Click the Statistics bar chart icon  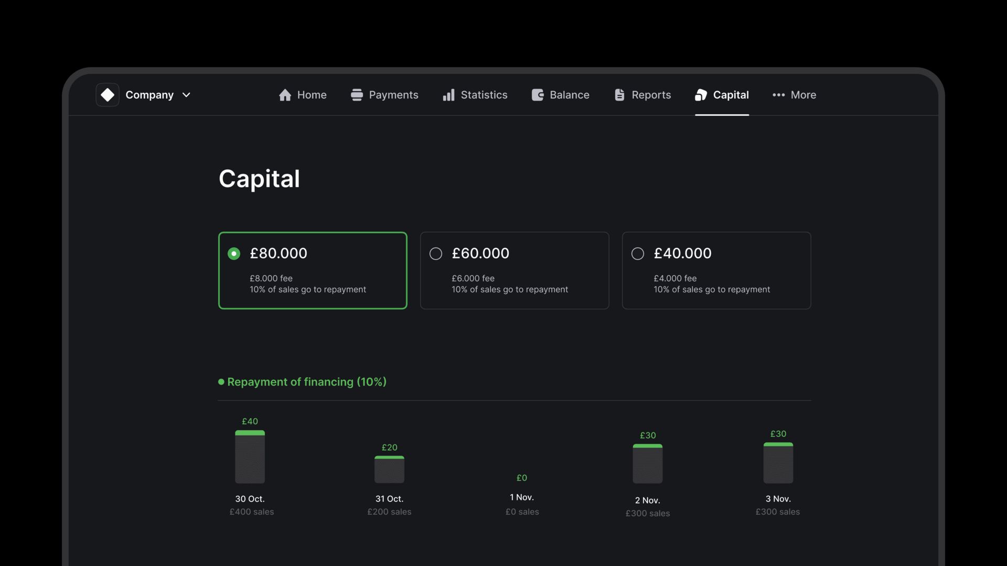448,95
